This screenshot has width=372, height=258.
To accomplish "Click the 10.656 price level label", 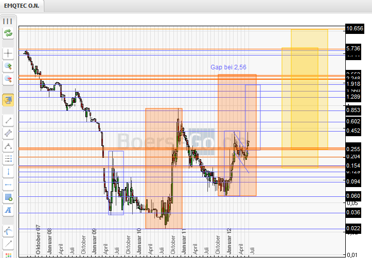I will [x=355, y=29].
